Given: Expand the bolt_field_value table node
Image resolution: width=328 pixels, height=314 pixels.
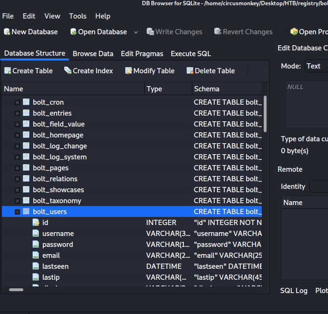Looking at the screenshot, I should pyautogui.click(x=17, y=124).
